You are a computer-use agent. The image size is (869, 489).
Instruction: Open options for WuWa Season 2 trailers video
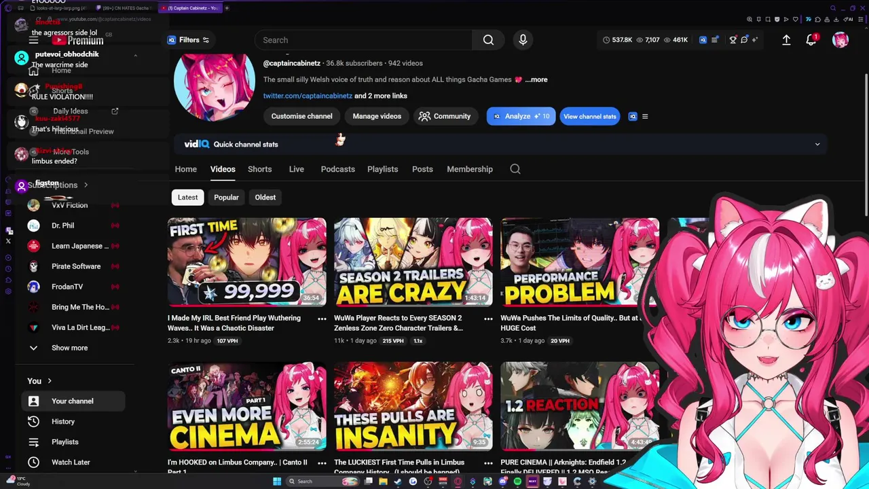click(x=488, y=319)
